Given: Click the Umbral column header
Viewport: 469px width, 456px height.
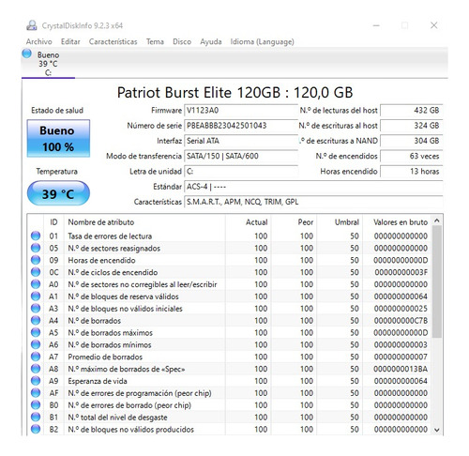Looking at the screenshot, I should click(x=340, y=222).
